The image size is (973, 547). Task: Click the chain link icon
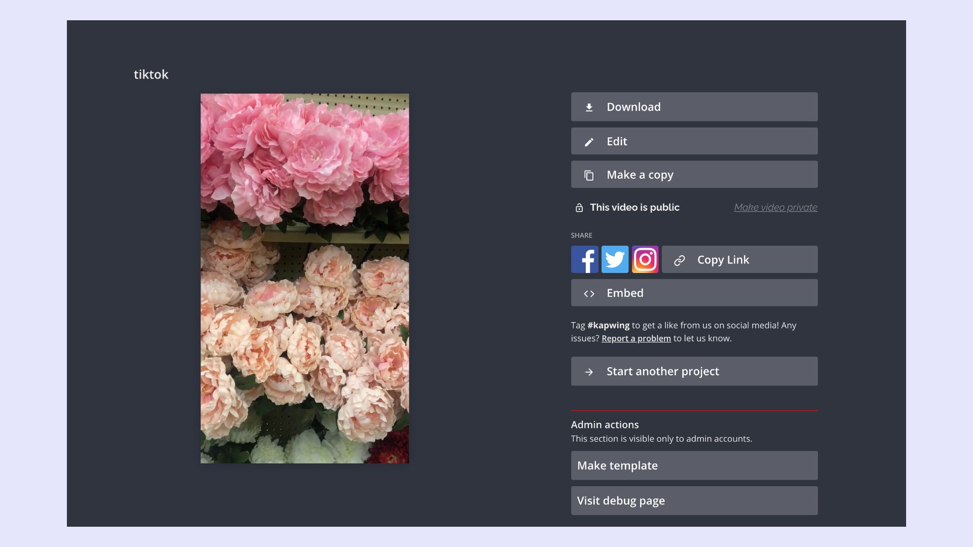tap(680, 260)
